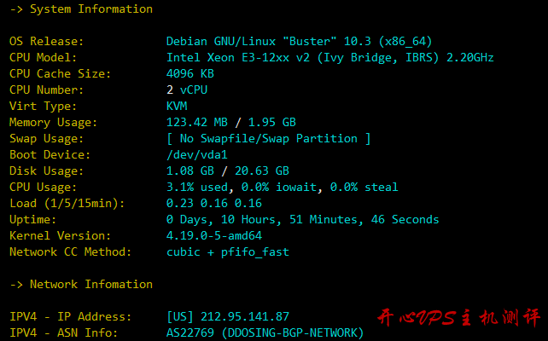Click the IP address 212.95.141.87
The width and height of the screenshot is (548, 341).
coord(245,316)
